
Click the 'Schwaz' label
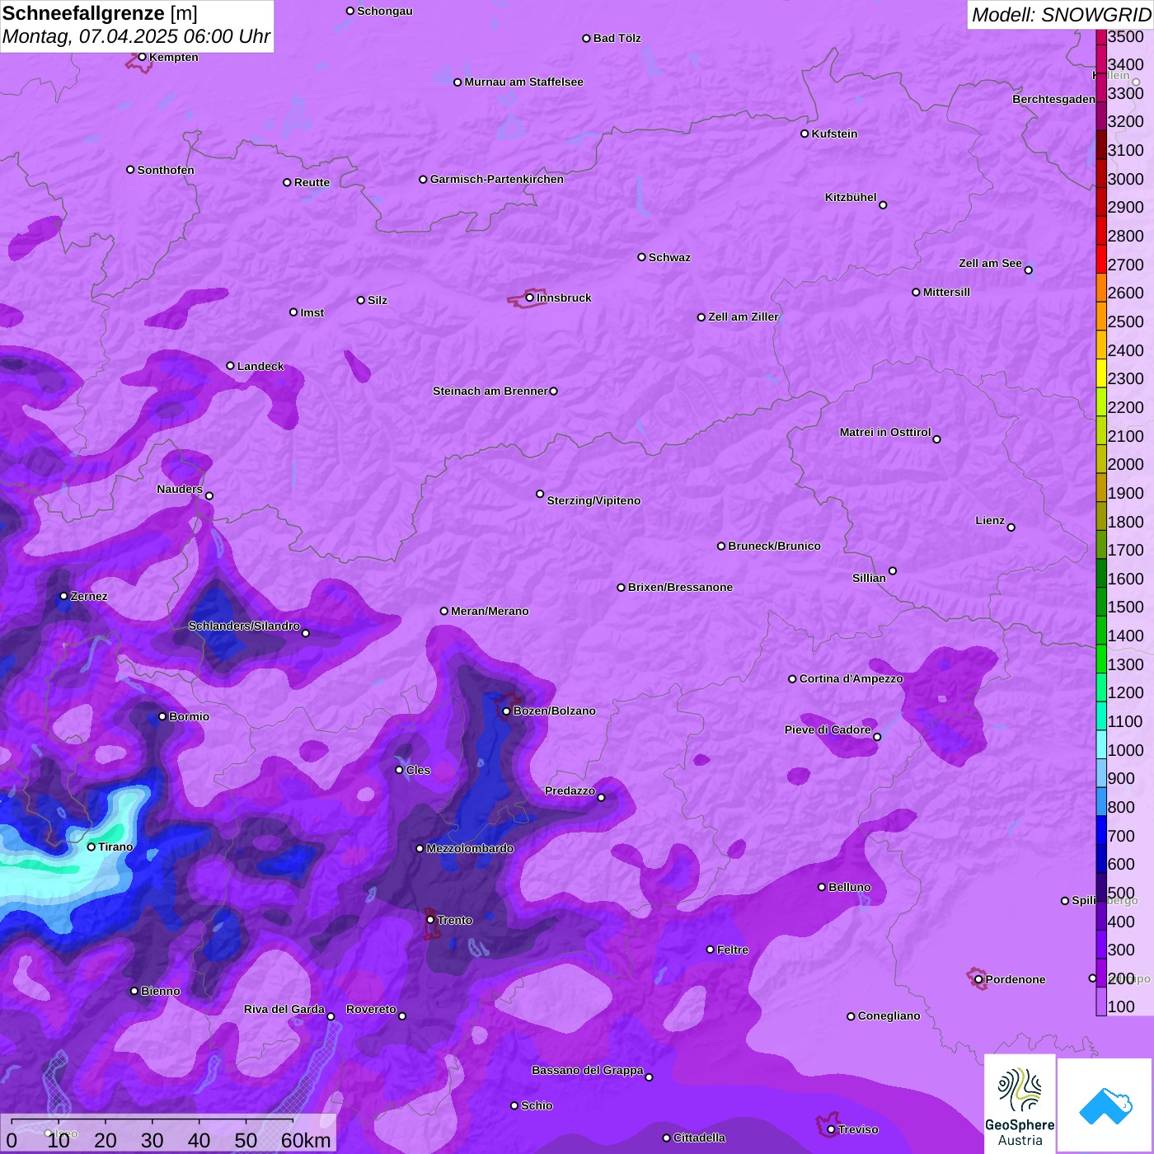tap(669, 257)
